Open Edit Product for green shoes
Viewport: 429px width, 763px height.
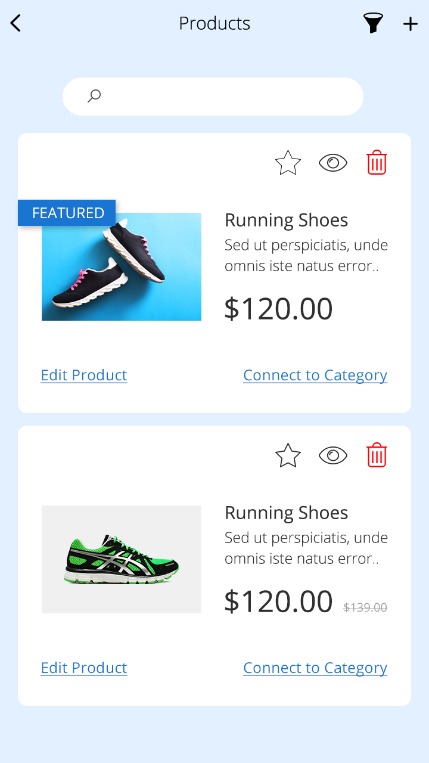(84, 668)
